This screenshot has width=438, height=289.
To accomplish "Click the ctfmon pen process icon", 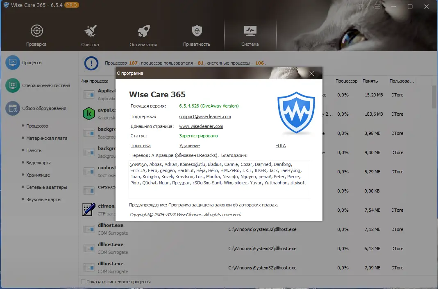I will click(89, 210).
